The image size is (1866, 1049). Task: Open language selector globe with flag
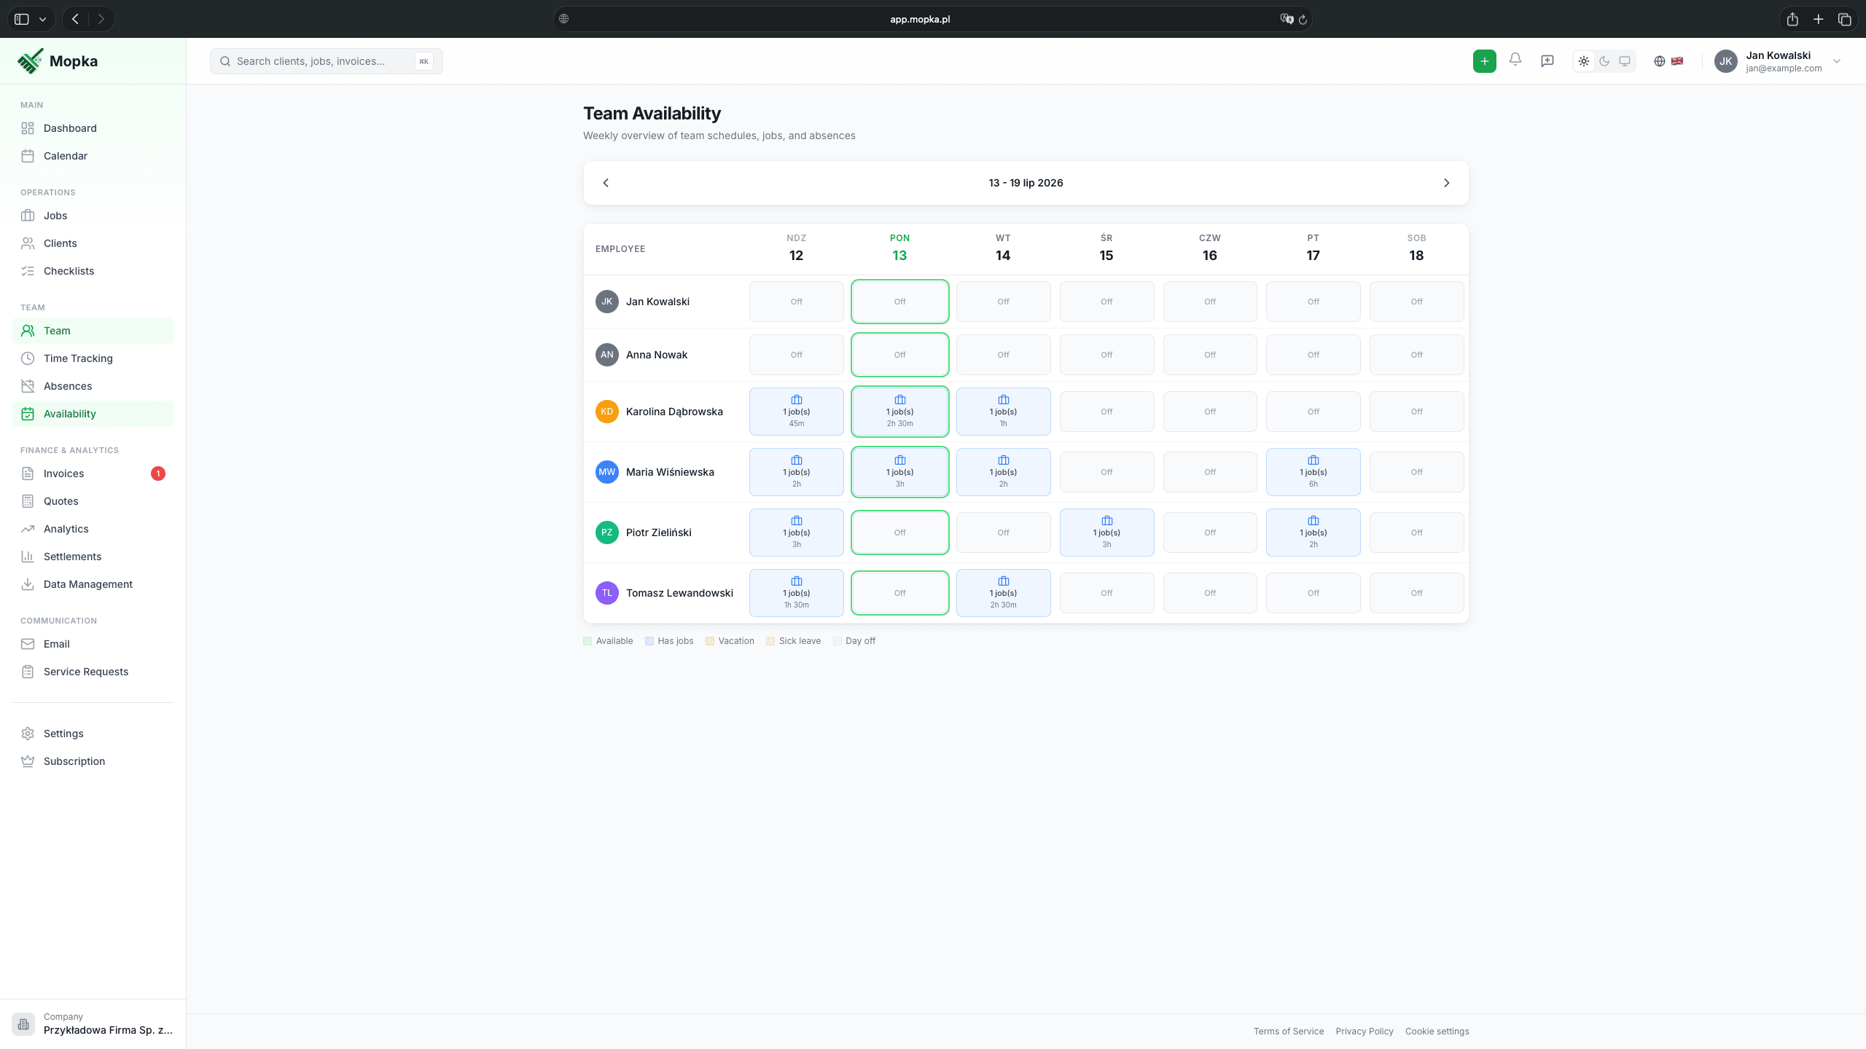coord(1668,61)
